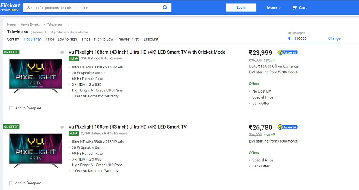The height and width of the screenshot is (190, 359).
Task: Click 2,768 Ratings & 476 Reviews
Action: 104,133
